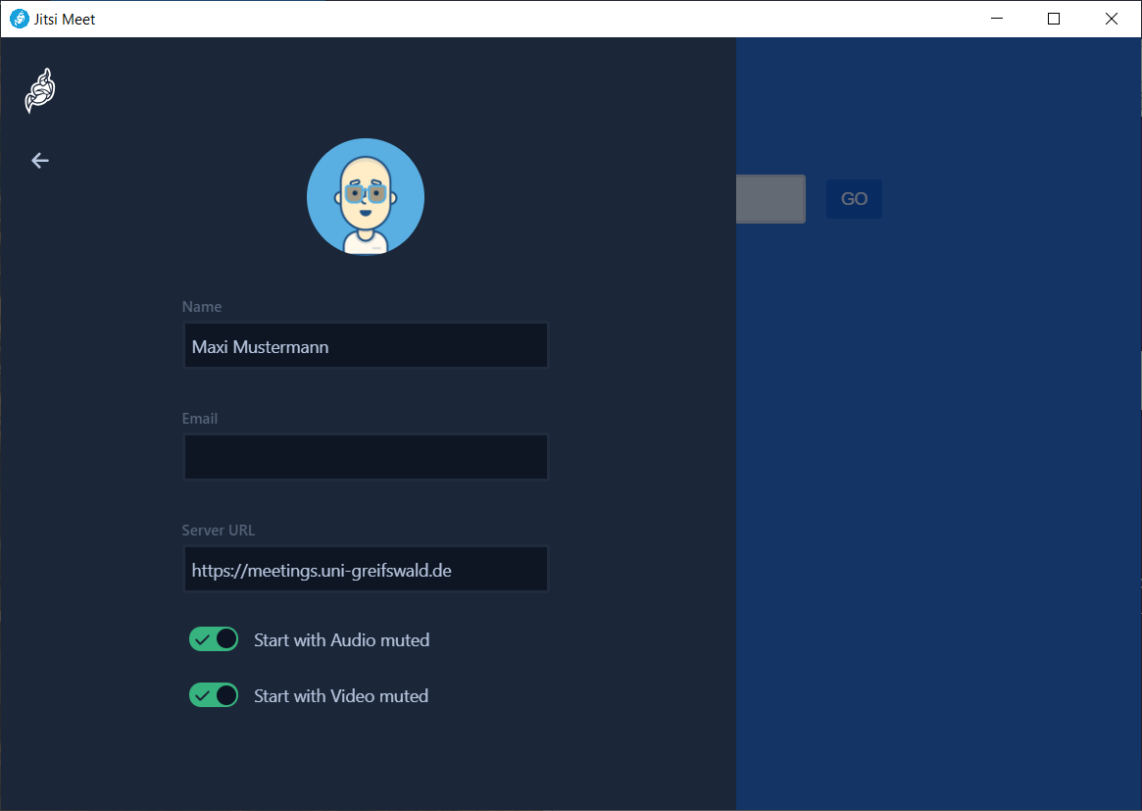Select the Server URL input field
This screenshot has height=811, width=1142.
365,570
